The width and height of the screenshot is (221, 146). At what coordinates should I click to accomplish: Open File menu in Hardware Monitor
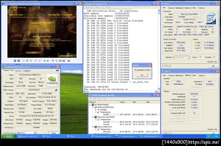pyautogui.click(x=90, y=99)
